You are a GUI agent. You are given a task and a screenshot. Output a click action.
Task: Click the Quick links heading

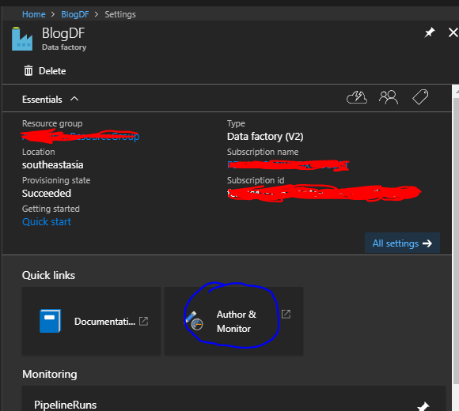(48, 275)
